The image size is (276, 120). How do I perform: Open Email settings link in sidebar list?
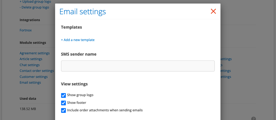tap(30, 83)
